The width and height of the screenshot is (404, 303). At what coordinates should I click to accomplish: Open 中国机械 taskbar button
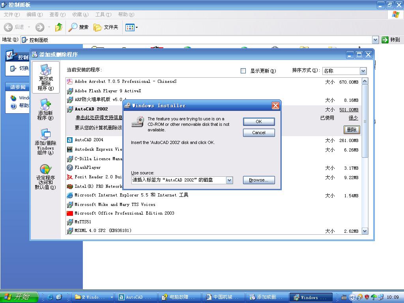[x=223, y=297]
